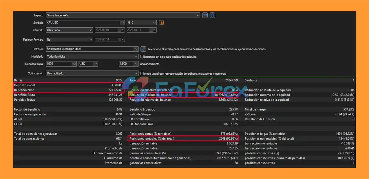369x179 pixels.
Task: Open calendar for end date 2026.04.13
Action: click(x=151, y=30)
